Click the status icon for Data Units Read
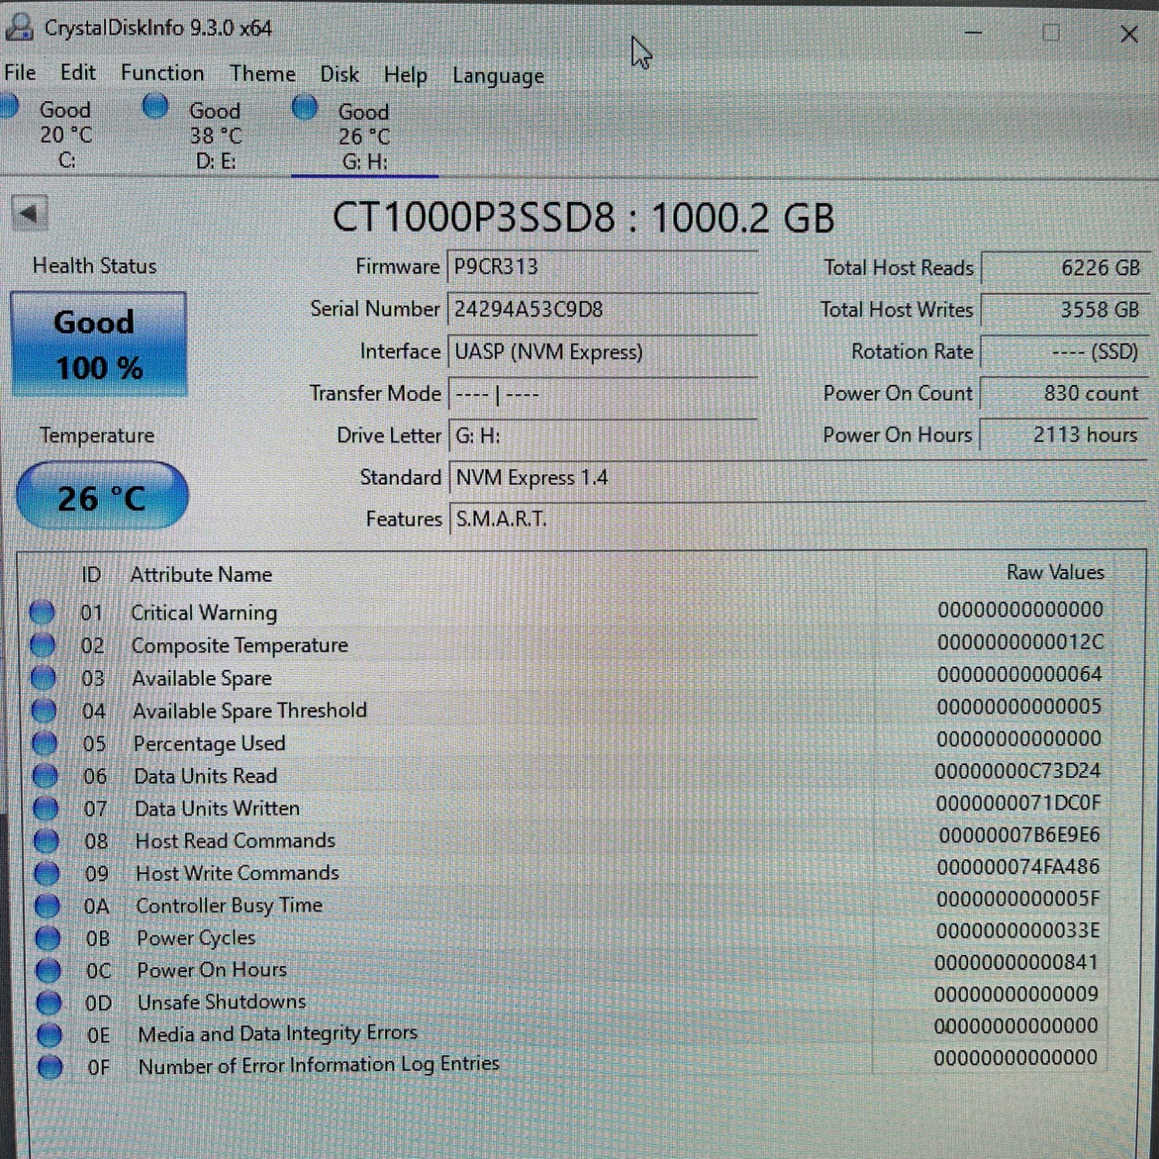Viewport: 1159px width, 1159px height. [46, 775]
